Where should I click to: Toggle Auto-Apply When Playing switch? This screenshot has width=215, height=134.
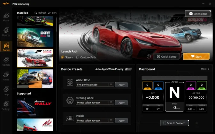tap(128, 69)
